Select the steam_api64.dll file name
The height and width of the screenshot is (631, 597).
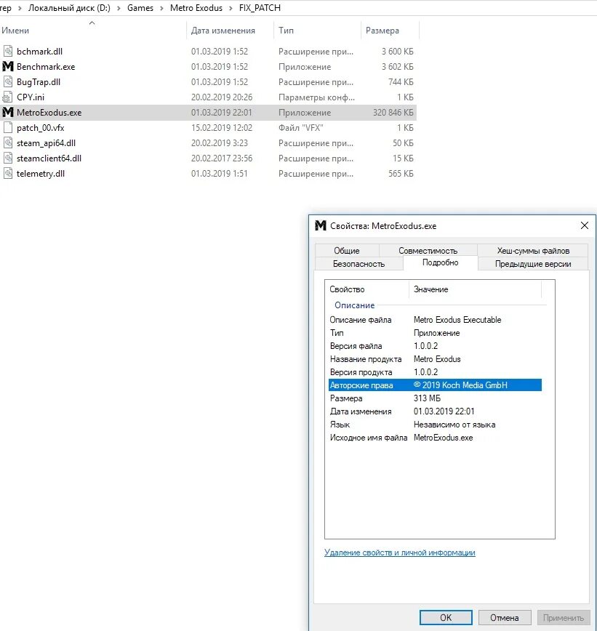coord(46,143)
